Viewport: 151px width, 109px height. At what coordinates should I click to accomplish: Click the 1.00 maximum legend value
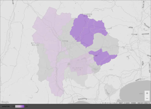(26, 106)
